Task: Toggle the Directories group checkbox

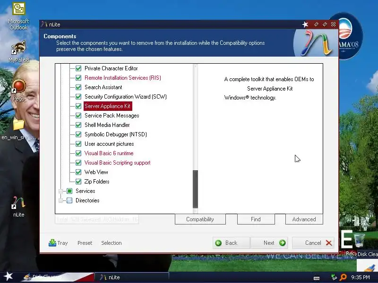Action: 69,200
